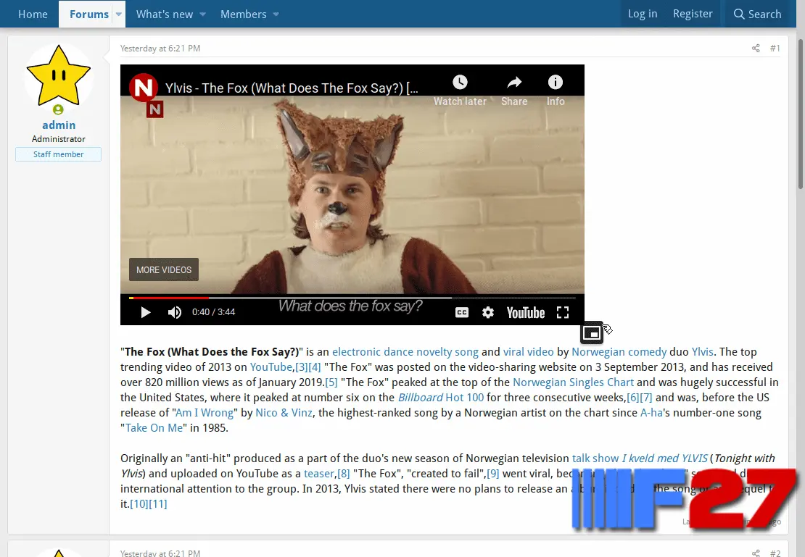This screenshot has height=557, width=805.
Task: Open 'Am I Wrong' link
Action: (x=205, y=413)
